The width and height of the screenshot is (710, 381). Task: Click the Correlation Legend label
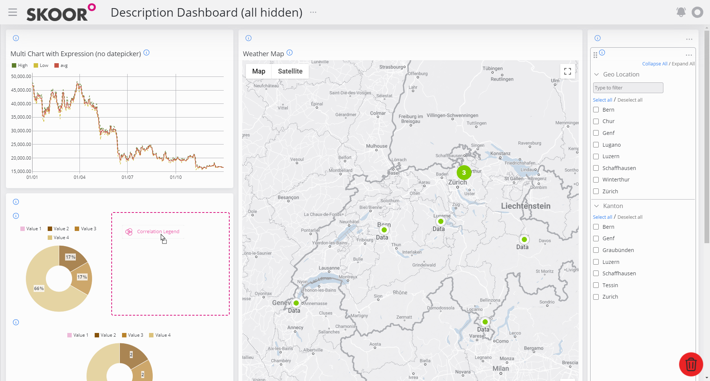[x=158, y=232]
